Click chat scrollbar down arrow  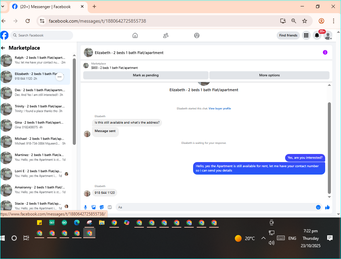click(x=329, y=197)
